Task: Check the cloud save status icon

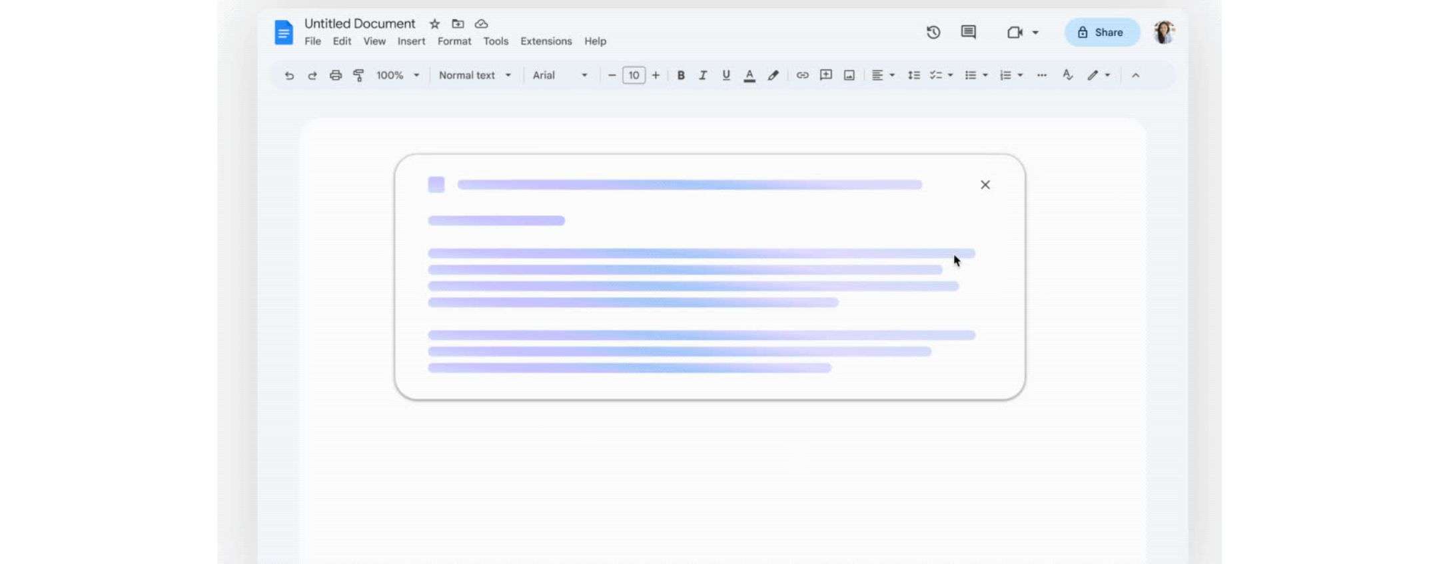Action: coord(481,24)
